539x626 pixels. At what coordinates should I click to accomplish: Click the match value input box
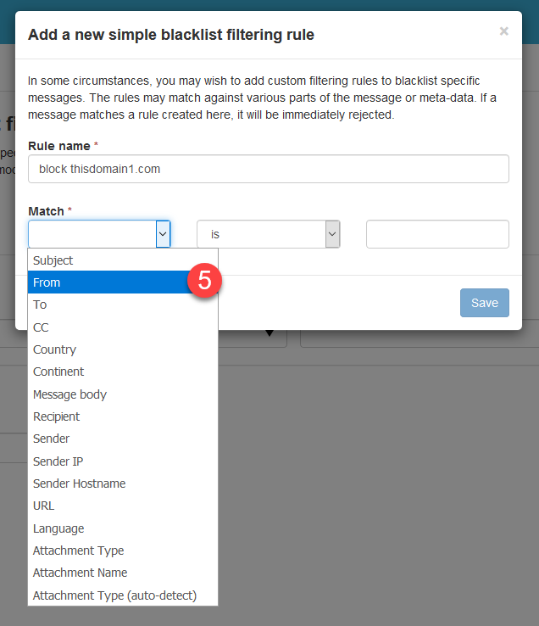(437, 234)
